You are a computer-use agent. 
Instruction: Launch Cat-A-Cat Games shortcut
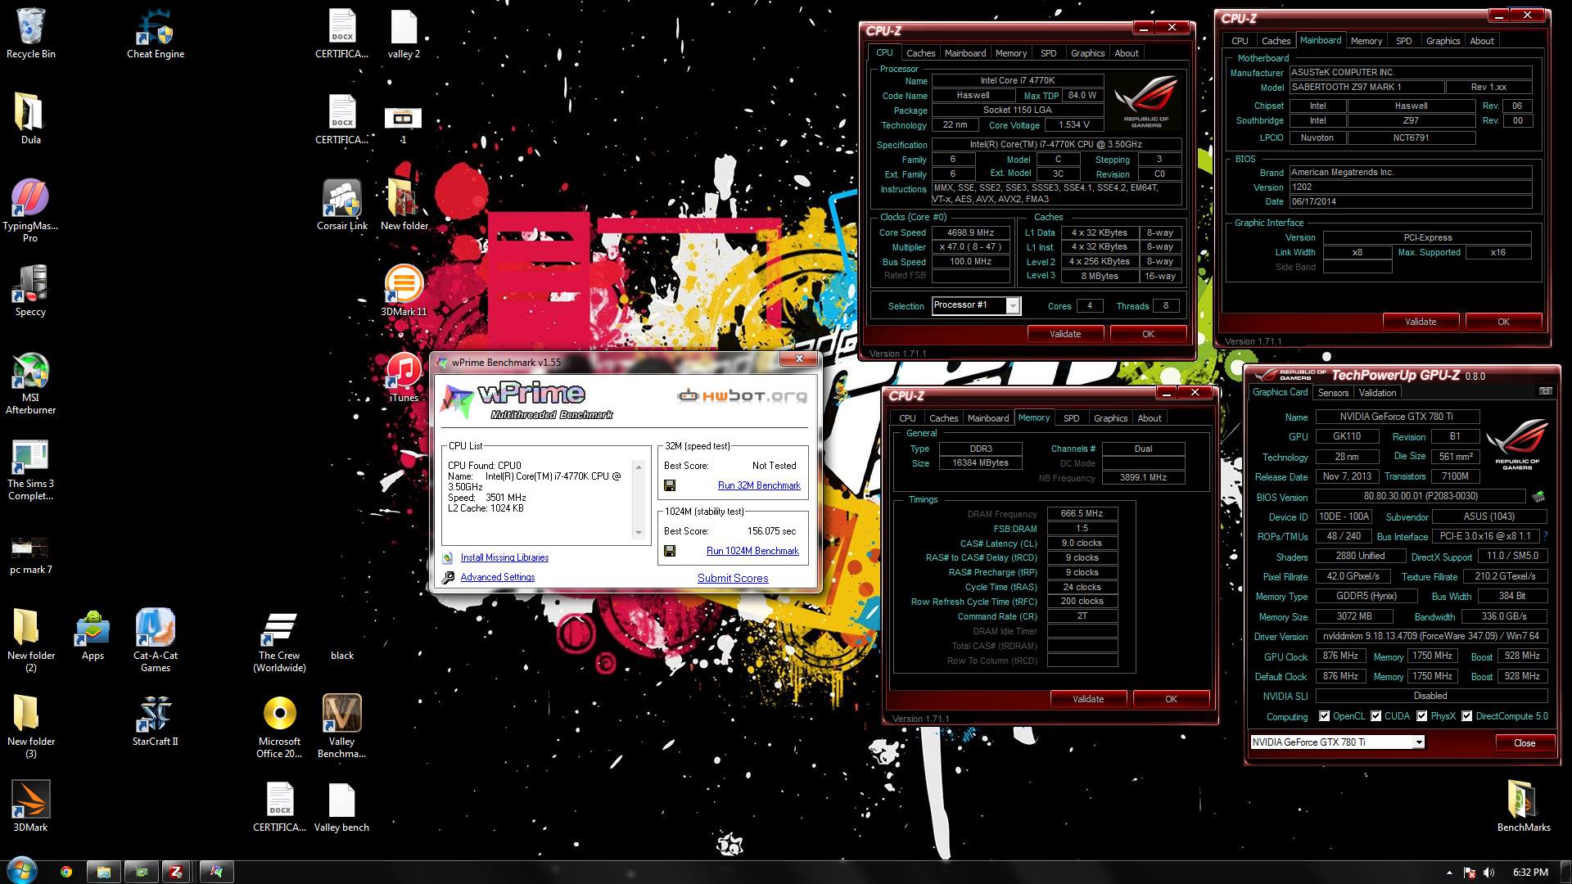click(156, 640)
